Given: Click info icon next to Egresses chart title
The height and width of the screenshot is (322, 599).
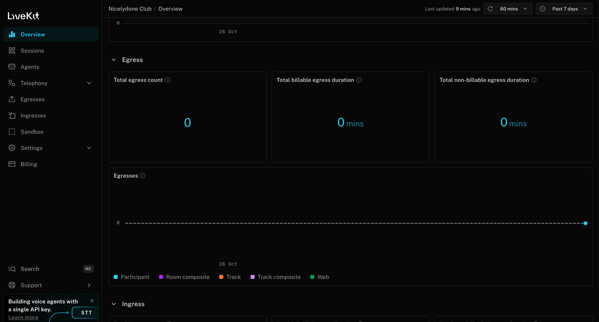Looking at the screenshot, I should 143,176.
